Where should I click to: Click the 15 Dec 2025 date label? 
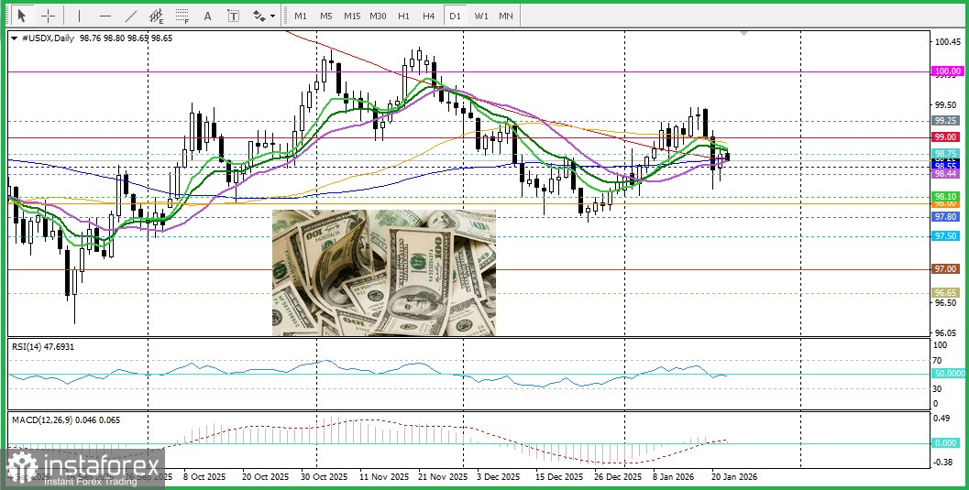coord(558,477)
